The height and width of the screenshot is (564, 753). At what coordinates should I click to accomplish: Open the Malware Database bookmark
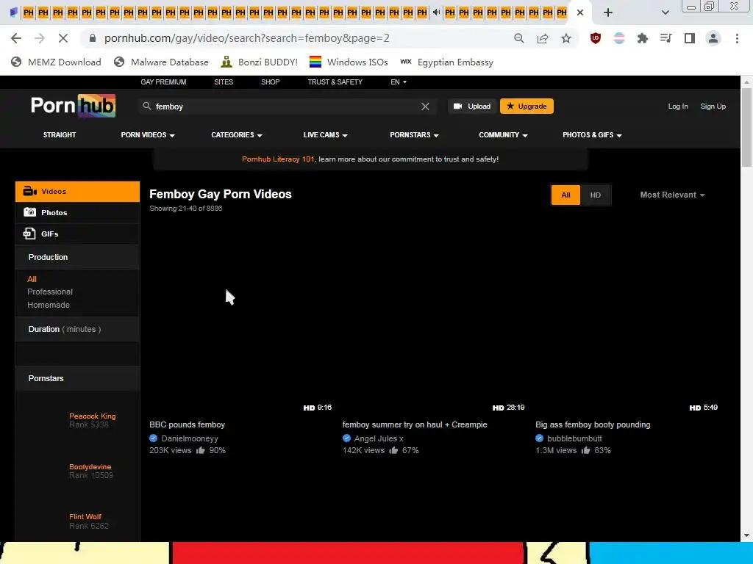coord(161,62)
